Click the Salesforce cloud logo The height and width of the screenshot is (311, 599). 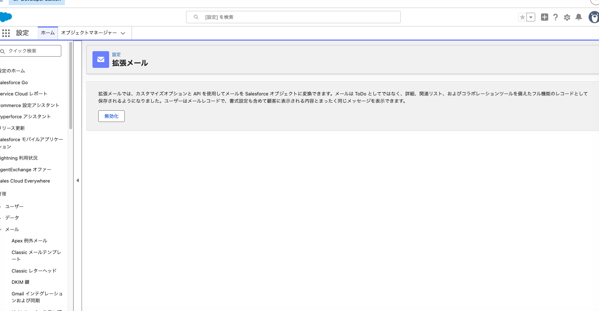coord(6,17)
